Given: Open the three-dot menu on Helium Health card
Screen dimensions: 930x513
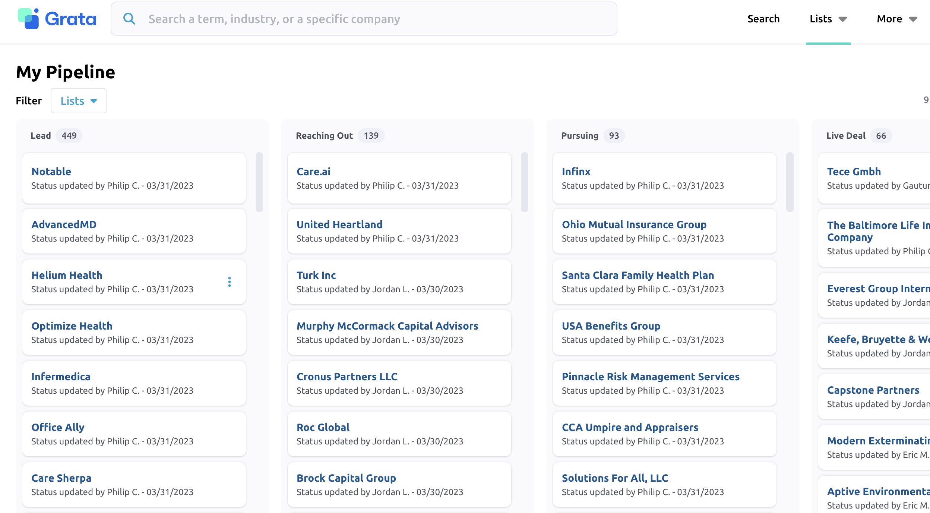Looking at the screenshot, I should click(x=230, y=282).
